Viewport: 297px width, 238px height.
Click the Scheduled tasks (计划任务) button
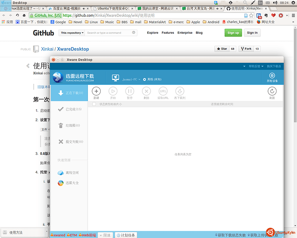pos(126,235)
